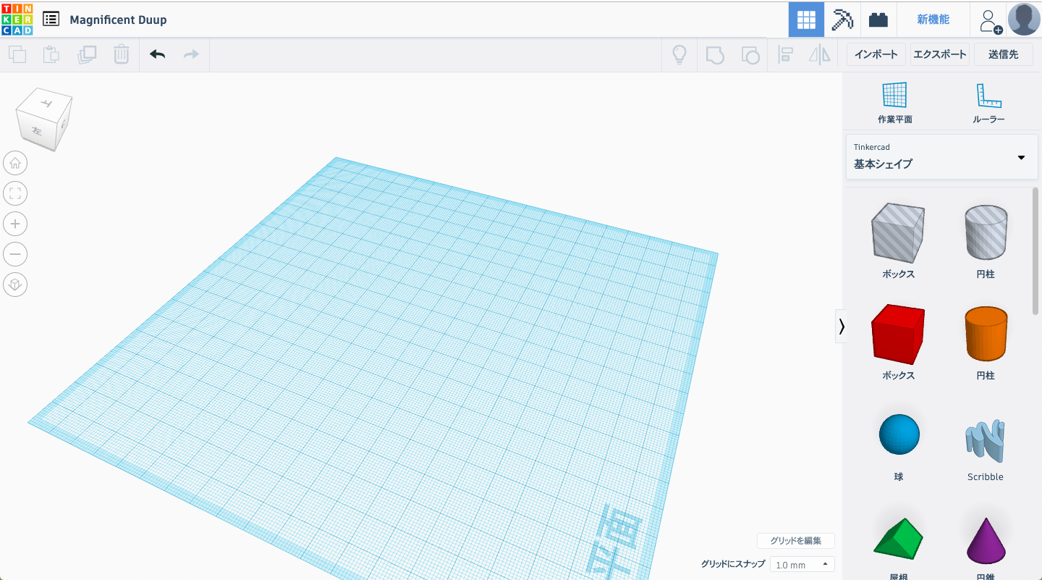Select the red ボックス solid shape
This screenshot has width=1042, height=580.
[898, 335]
